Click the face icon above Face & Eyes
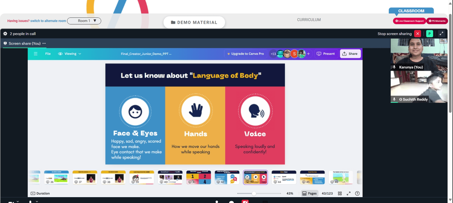Screen dimensions: 453x203 [135, 111]
